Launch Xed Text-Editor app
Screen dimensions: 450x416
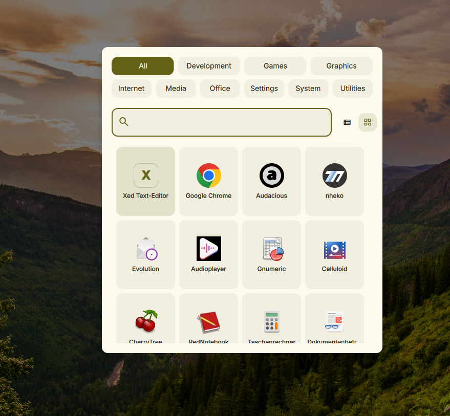click(145, 181)
